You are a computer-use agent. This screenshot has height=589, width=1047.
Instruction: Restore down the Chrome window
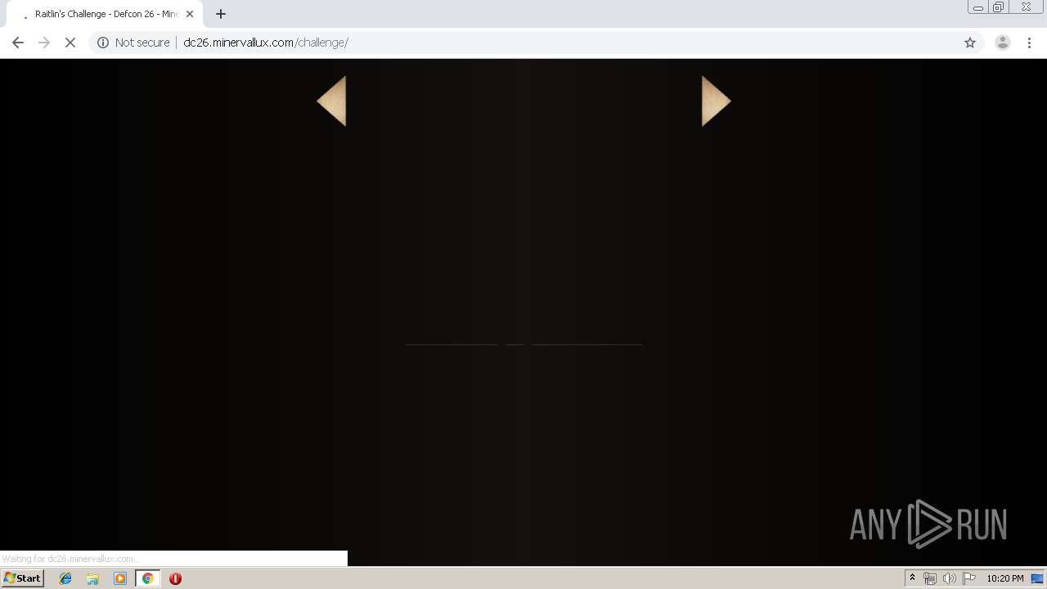click(999, 7)
